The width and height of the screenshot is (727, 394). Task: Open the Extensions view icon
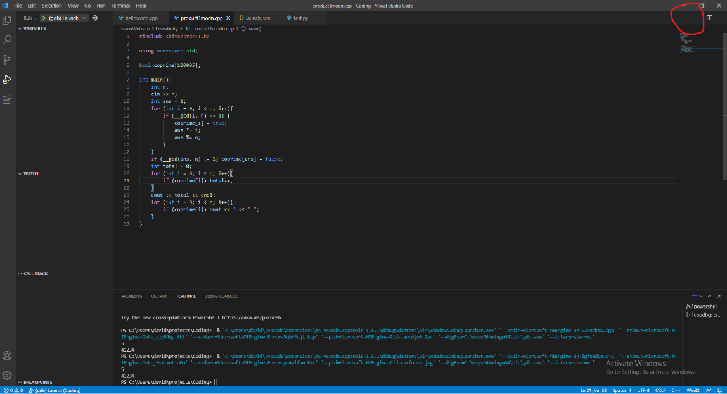click(x=7, y=99)
